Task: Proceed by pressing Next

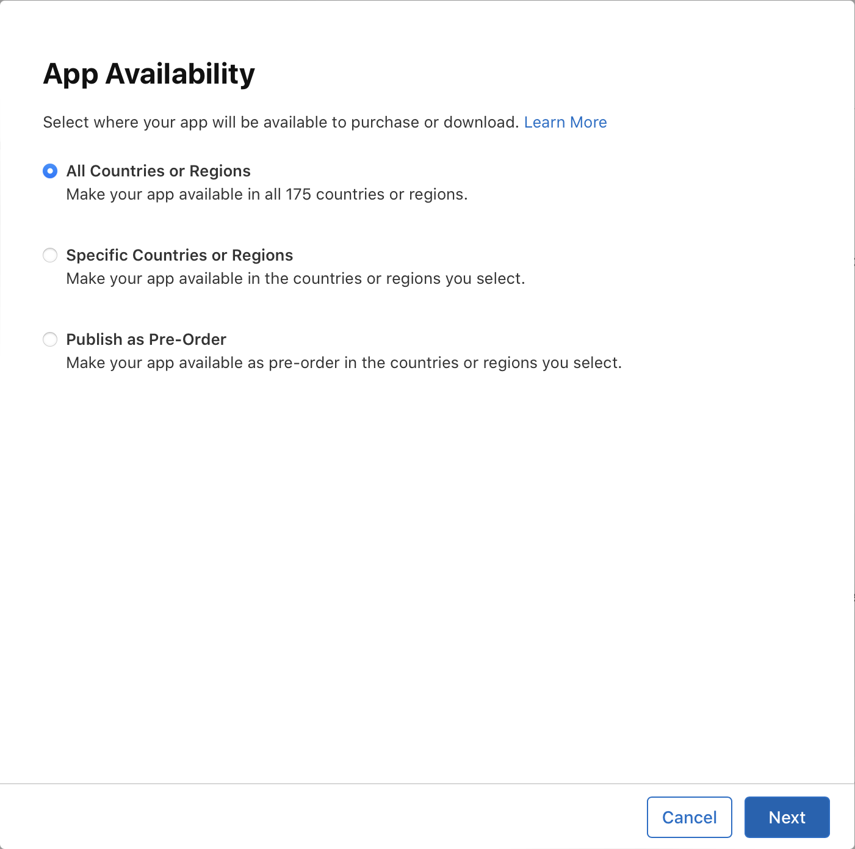Action: tap(787, 817)
